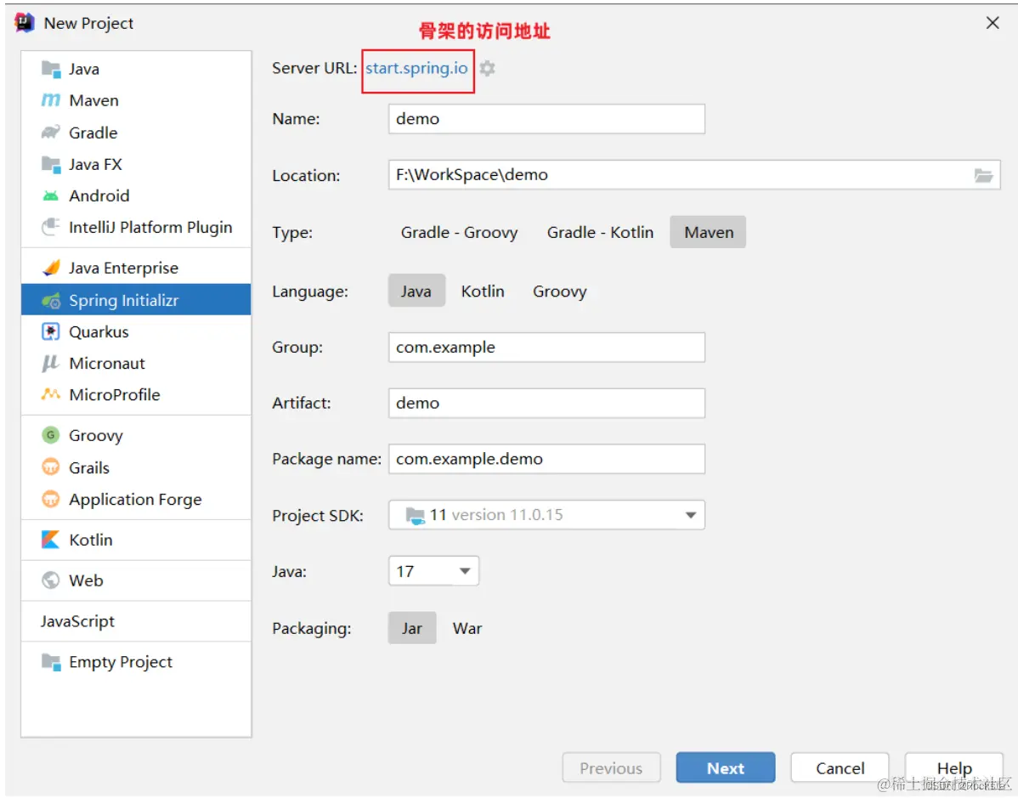Select Gradle - Kotlin project type
The height and width of the screenshot is (798, 1018).
(x=600, y=233)
